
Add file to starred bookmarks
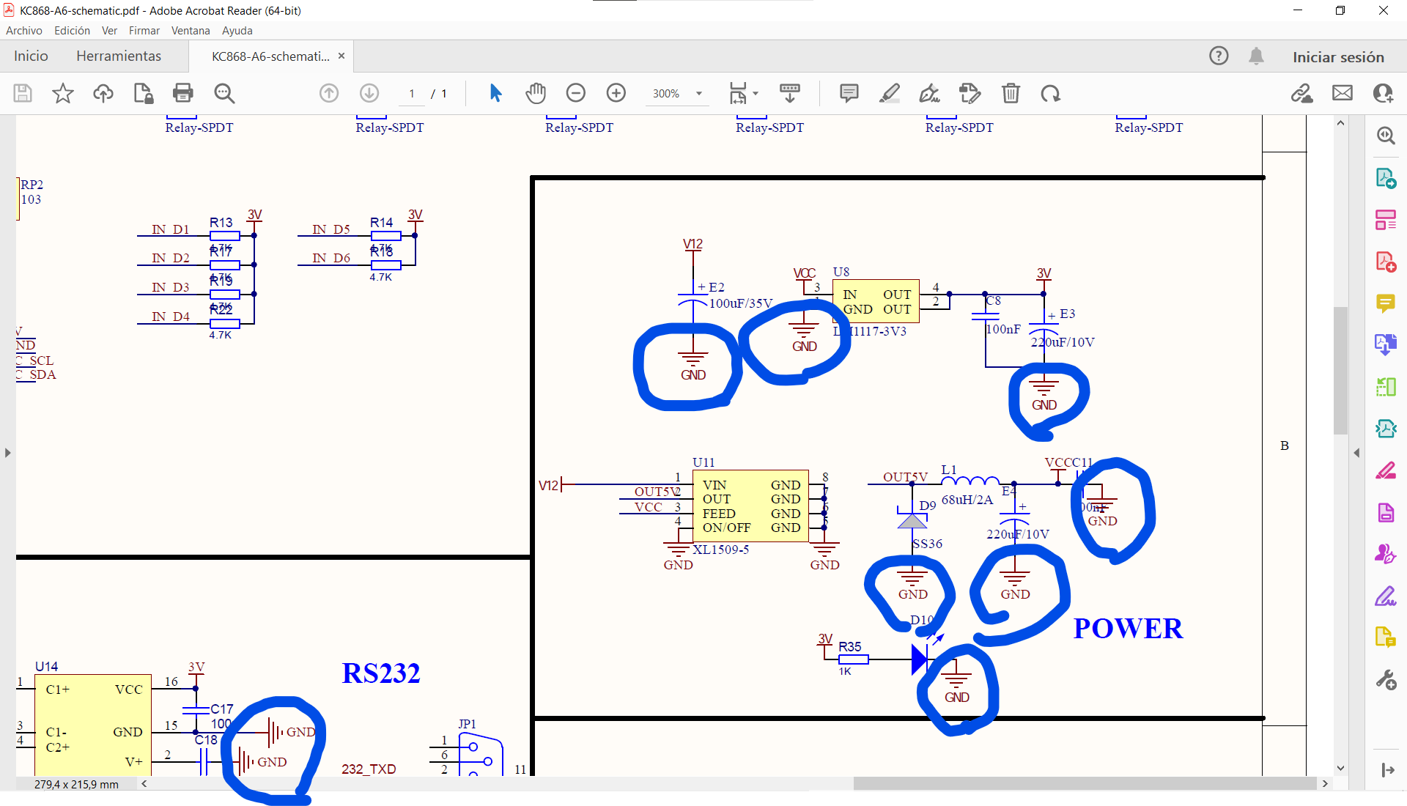63,93
